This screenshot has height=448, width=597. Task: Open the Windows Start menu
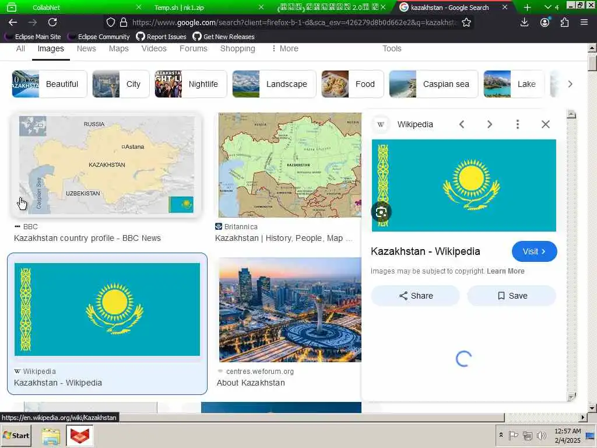pyautogui.click(x=16, y=435)
